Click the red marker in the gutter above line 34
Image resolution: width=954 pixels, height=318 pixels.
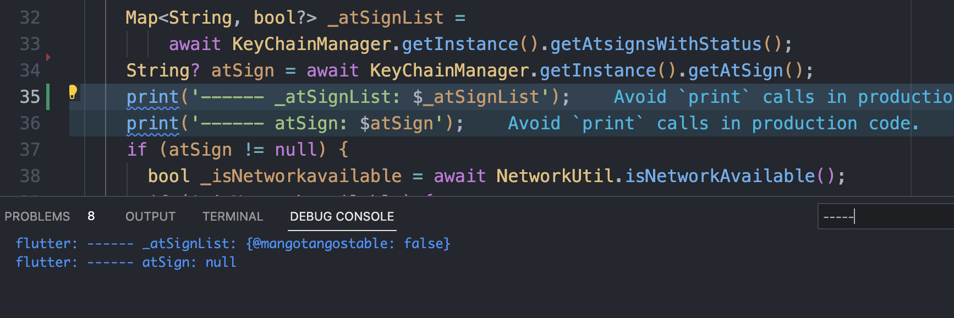pos(48,57)
